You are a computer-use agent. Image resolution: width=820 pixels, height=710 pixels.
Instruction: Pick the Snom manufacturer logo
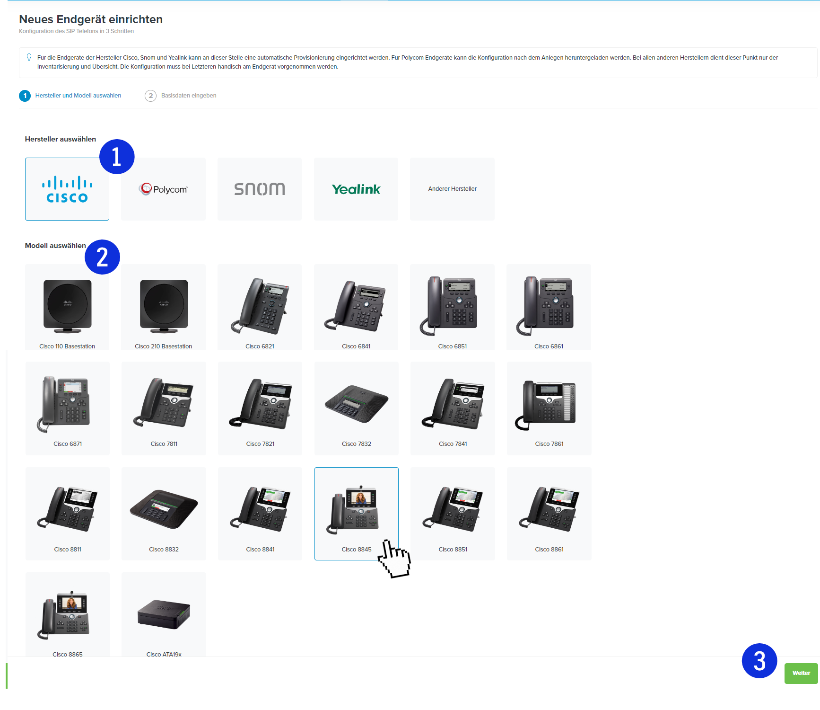pyautogui.click(x=260, y=189)
